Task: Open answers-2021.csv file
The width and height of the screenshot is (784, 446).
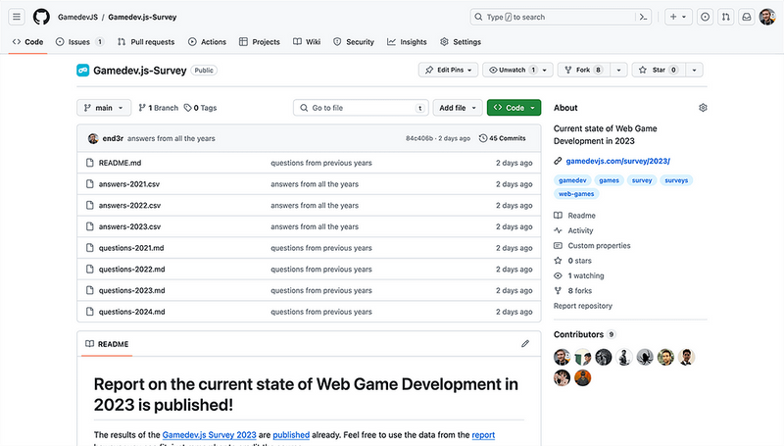Action: (x=129, y=184)
